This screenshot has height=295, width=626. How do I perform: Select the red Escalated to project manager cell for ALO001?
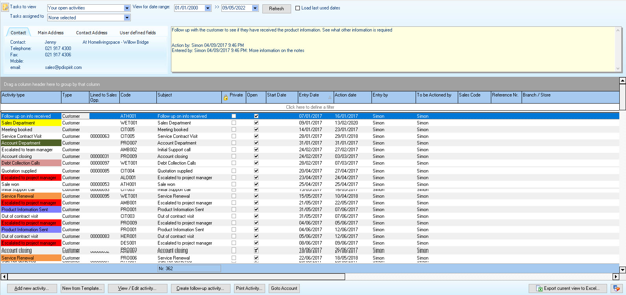click(x=31, y=178)
